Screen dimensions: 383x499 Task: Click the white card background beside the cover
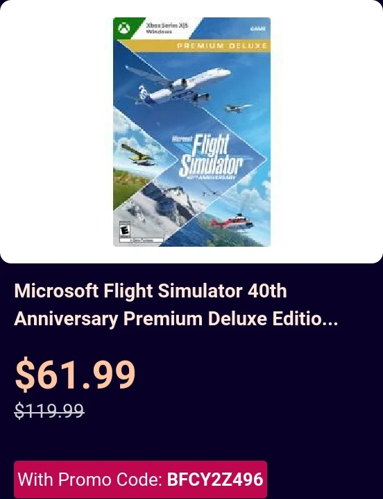[x=326, y=132]
